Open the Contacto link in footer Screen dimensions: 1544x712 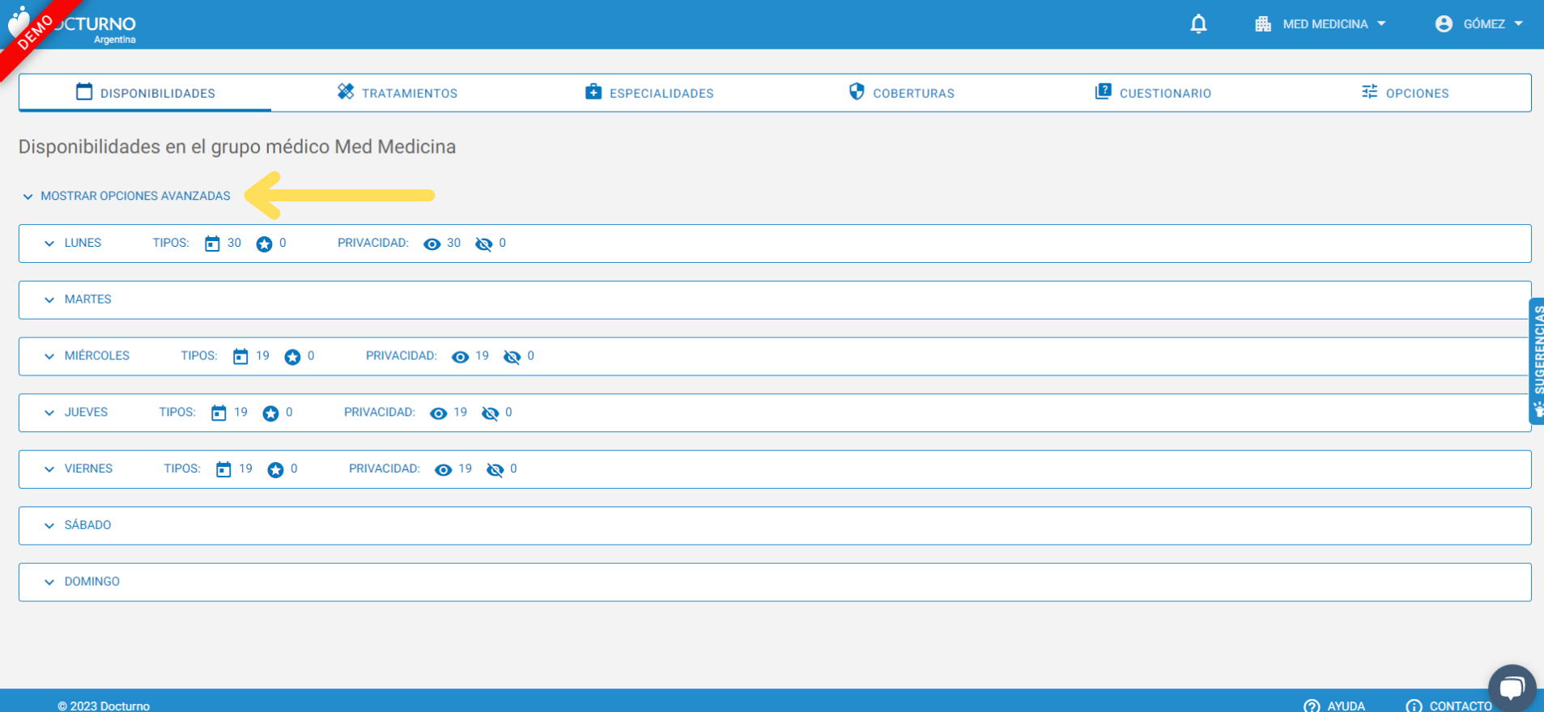click(x=1449, y=706)
